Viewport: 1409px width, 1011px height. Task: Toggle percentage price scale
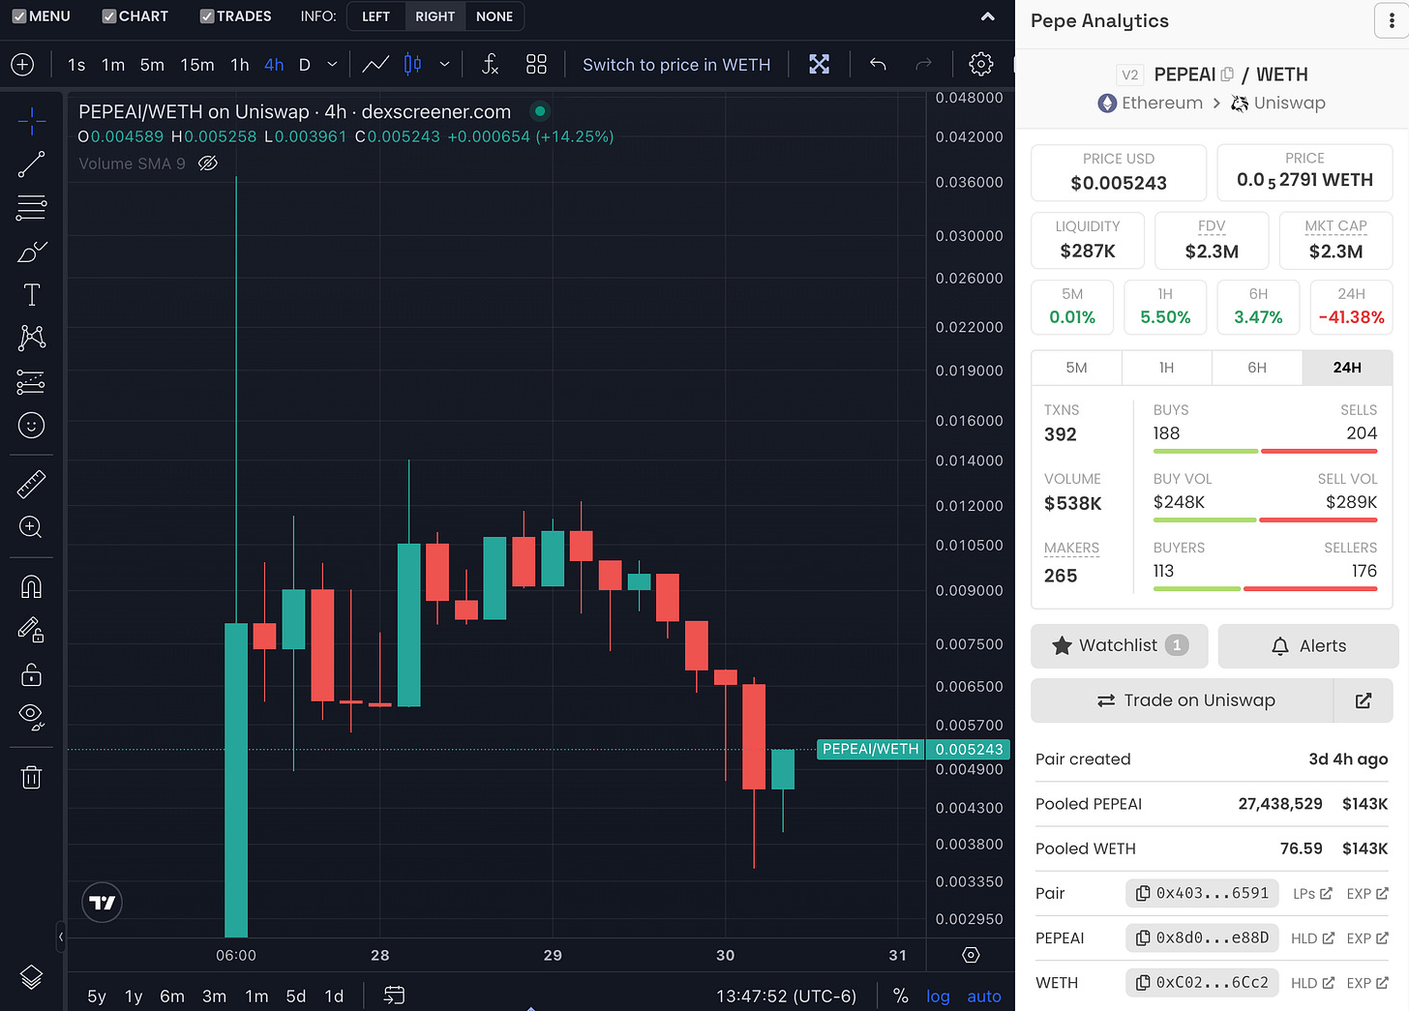[900, 996]
